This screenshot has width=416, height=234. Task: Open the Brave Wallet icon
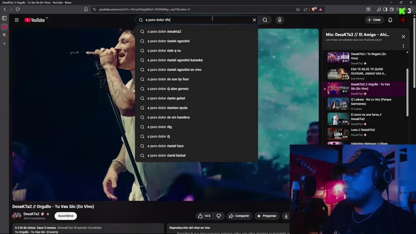click(392, 9)
